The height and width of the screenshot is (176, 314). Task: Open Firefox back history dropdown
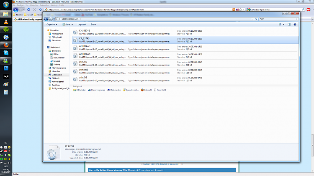(x=24, y=10)
